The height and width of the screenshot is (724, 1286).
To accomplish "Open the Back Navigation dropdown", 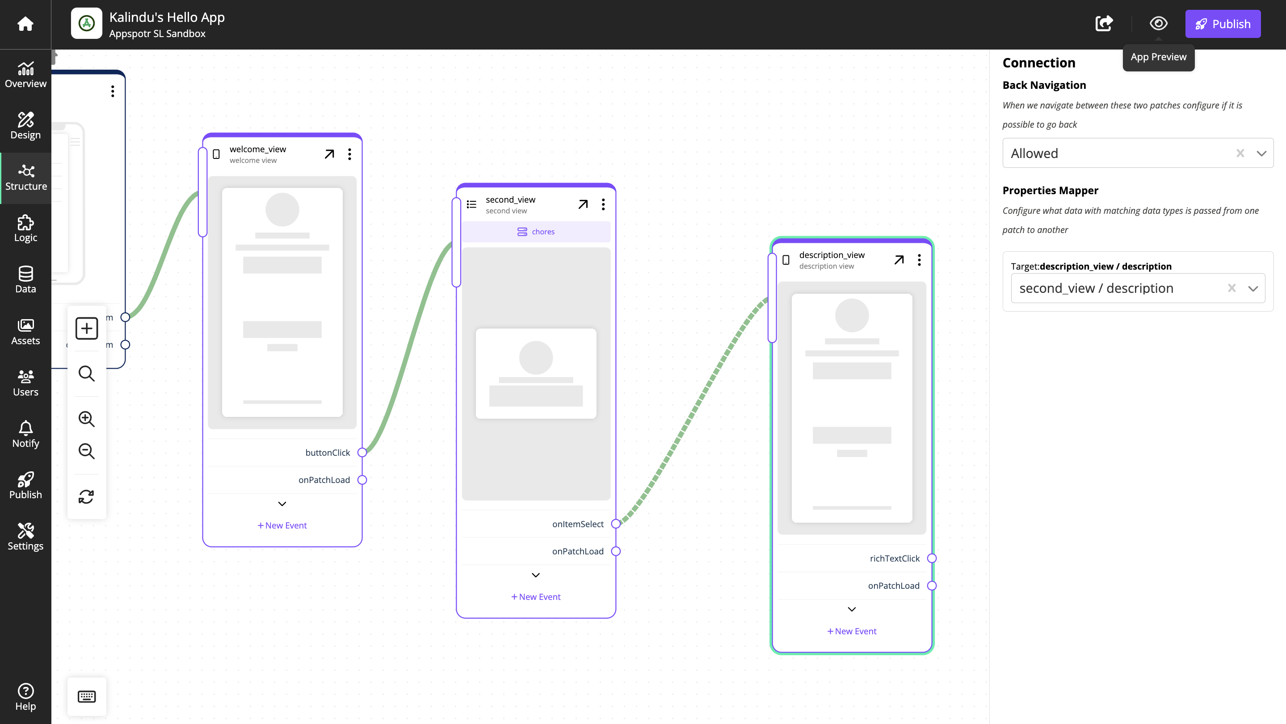I will (1263, 153).
